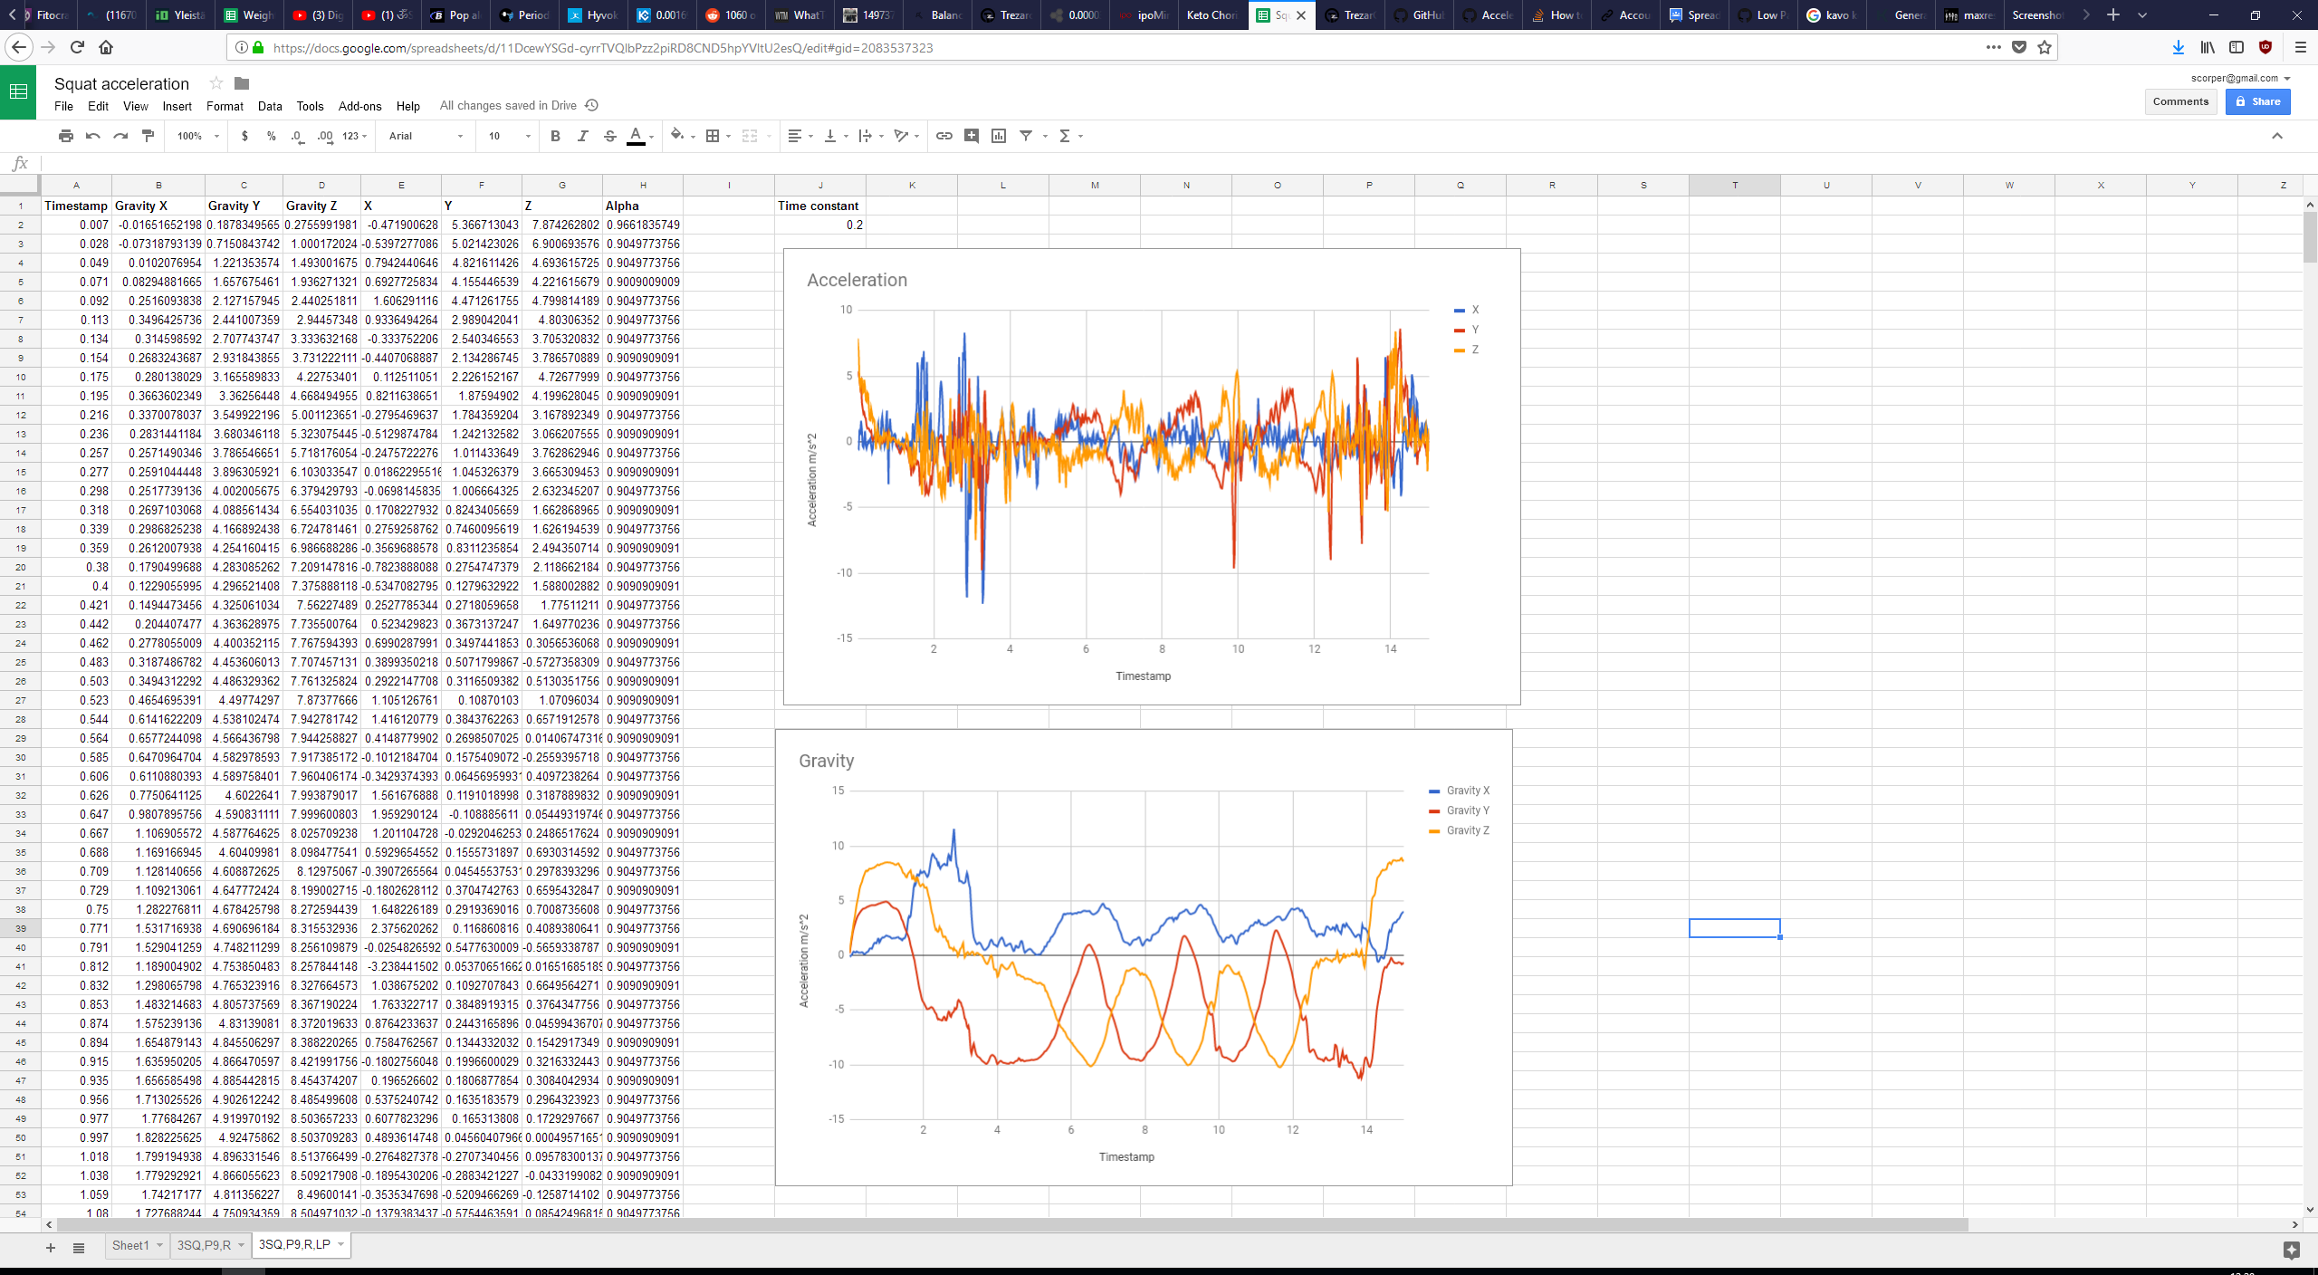Open version history clock icon
2318x1275 pixels.
click(x=592, y=105)
